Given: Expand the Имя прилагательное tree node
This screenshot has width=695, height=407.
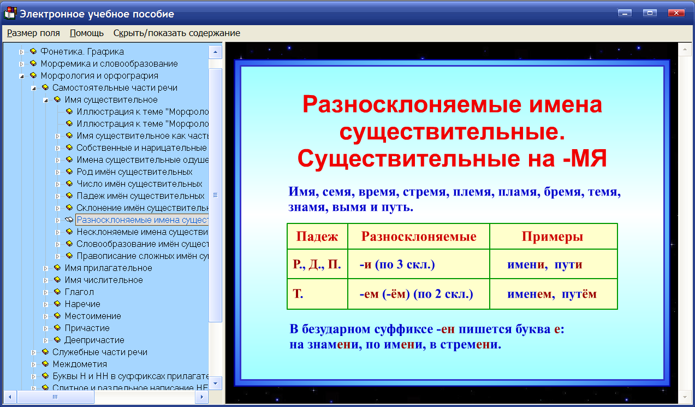Looking at the screenshot, I should tap(47, 268).
